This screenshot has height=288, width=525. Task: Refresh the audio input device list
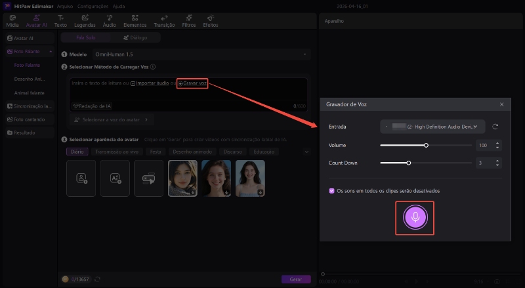(495, 126)
